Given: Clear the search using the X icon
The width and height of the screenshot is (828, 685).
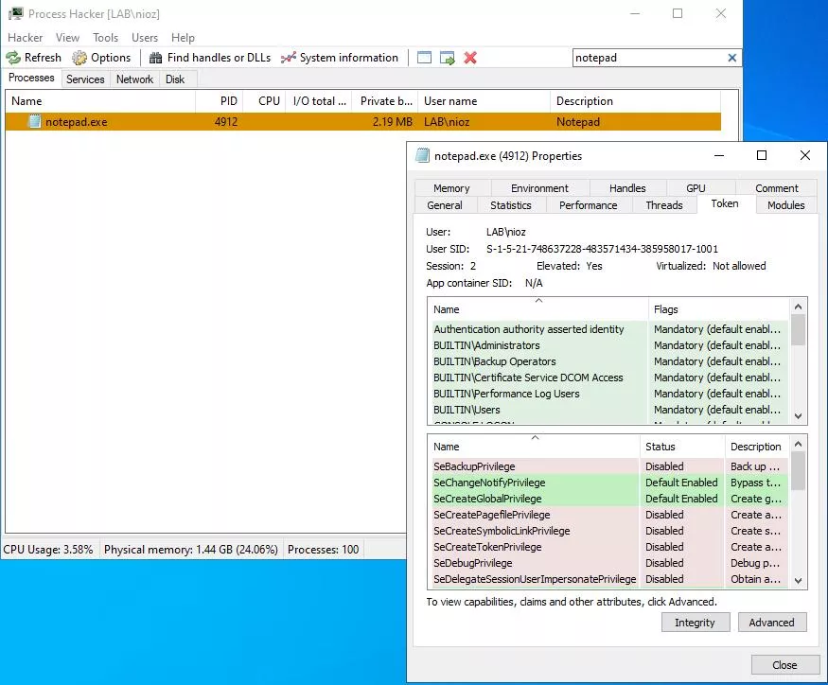Looking at the screenshot, I should 732,58.
